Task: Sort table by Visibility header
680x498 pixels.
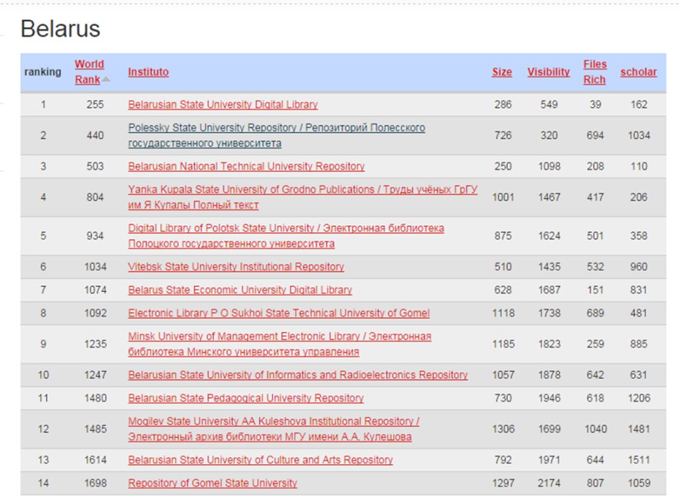Action: coord(549,72)
